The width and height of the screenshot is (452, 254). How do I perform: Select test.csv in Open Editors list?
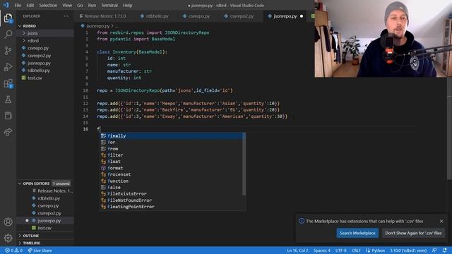click(44, 228)
